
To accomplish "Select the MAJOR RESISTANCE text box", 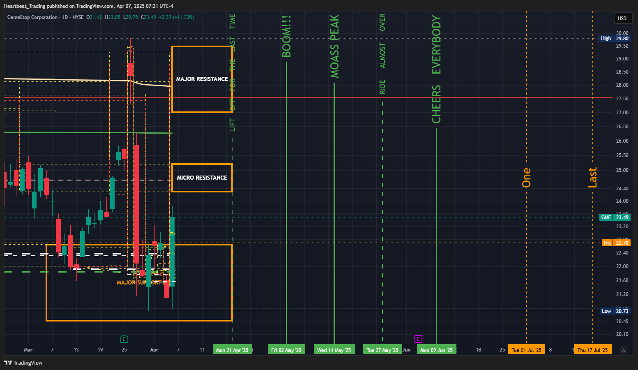I will (x=202, y=79).
